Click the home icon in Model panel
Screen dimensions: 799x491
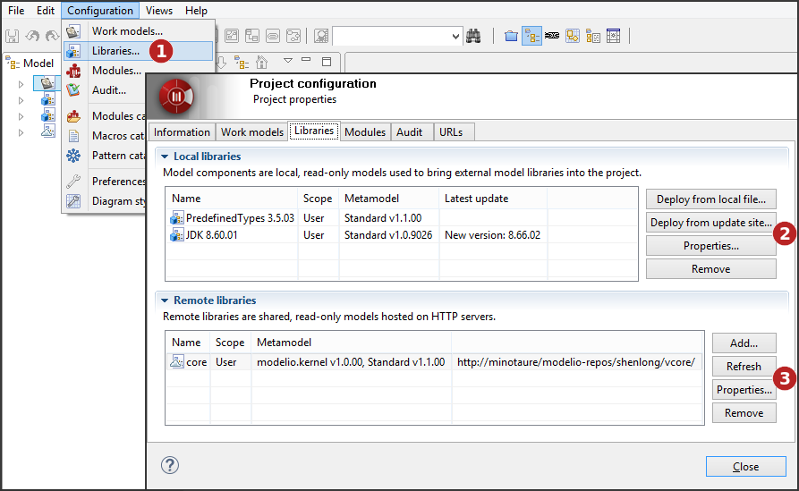[x=262, y=63]
